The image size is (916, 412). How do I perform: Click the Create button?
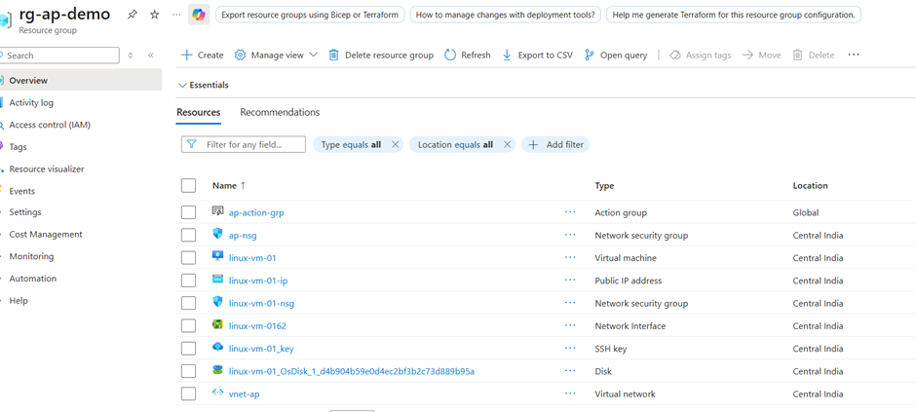tap(202, 55)
